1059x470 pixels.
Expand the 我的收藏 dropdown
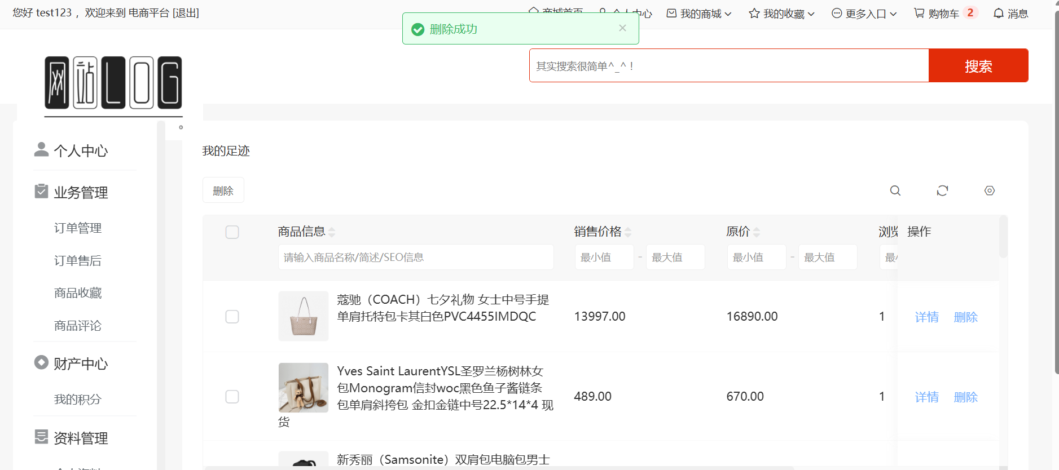(782, 14)
